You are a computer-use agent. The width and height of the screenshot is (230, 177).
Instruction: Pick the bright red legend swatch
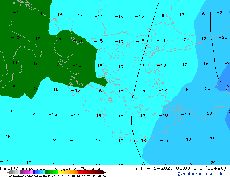coord(79,172)
